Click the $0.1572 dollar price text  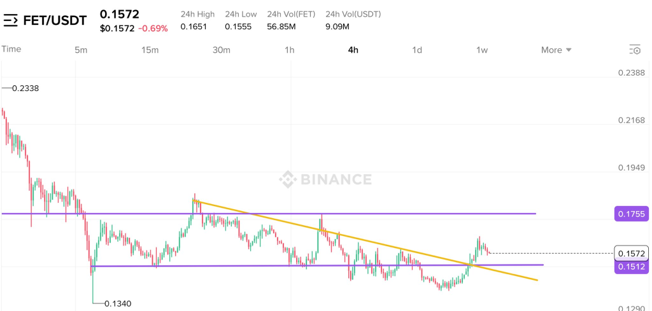tap(117, 29)
